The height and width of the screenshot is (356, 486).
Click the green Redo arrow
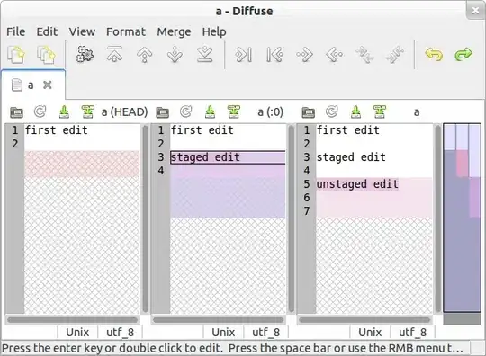click(x=463, y=55)
